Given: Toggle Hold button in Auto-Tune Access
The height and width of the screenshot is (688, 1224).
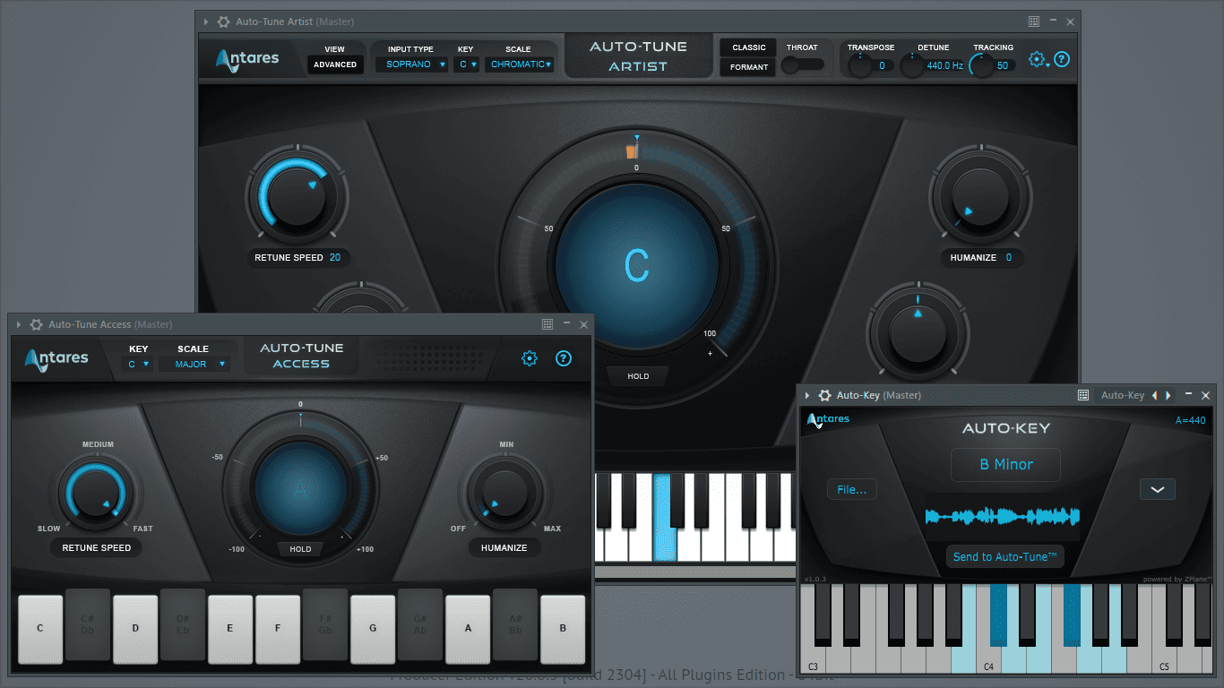Looking at the screenshot, I should (300, 549).
